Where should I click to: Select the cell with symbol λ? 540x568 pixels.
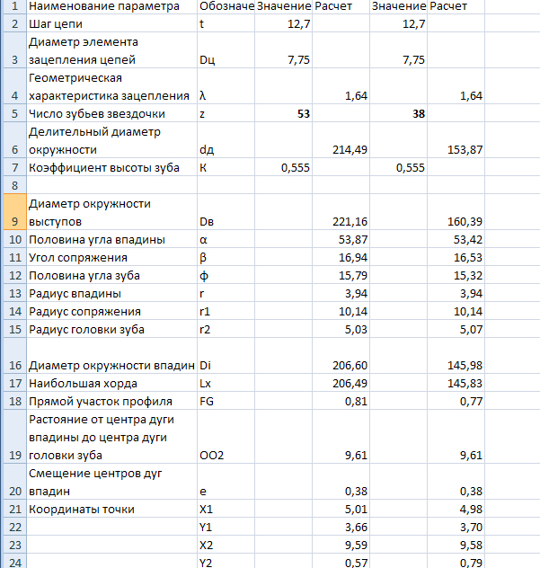click(226, 95)
